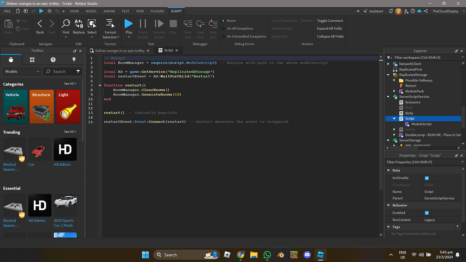The image size is (466, 262).
Task: Open the Format Selection dropdown arrow
Action: tap(118, 37)
